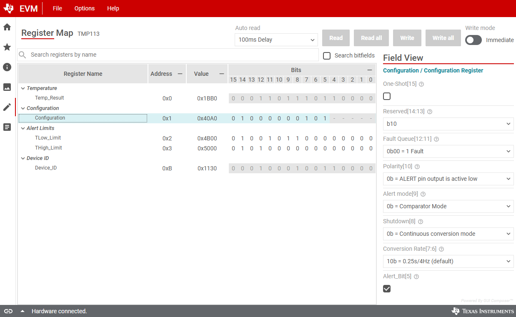Toggle the Immediate write mode switch

click(x=473, y=40)
